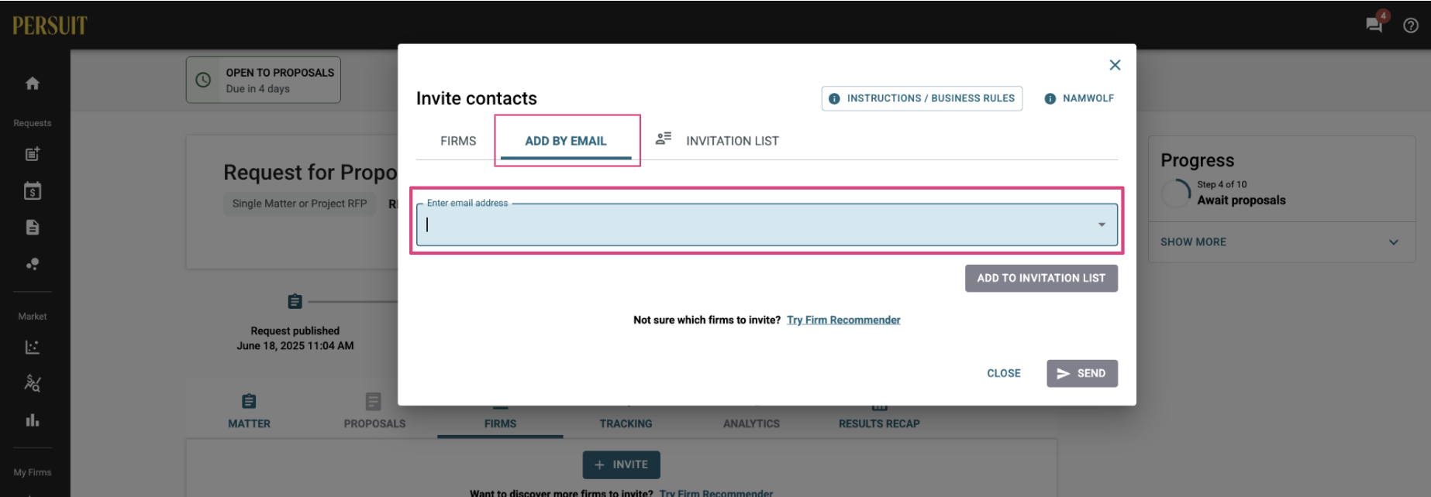
Task: Open the document icon in sidebar
Action: click(32, 227)
